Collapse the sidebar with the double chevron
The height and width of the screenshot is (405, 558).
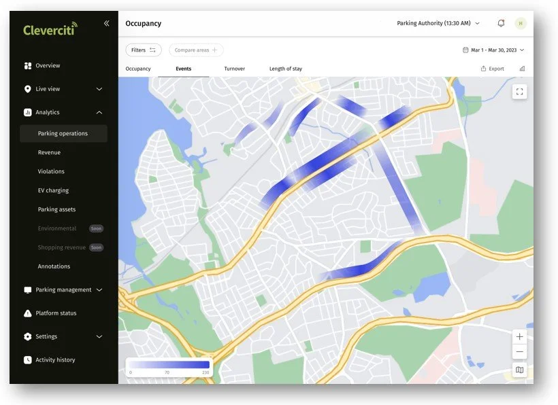pos(106,22)
